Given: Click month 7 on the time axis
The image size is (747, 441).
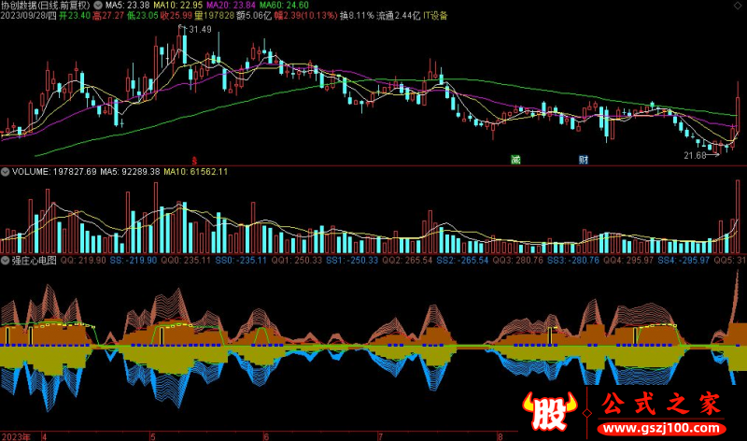Looking at the screenshot, I should coord(380,436).
